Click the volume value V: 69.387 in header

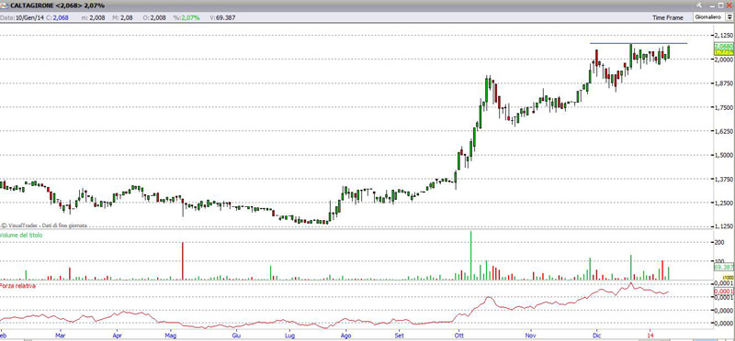click(222, 17)
